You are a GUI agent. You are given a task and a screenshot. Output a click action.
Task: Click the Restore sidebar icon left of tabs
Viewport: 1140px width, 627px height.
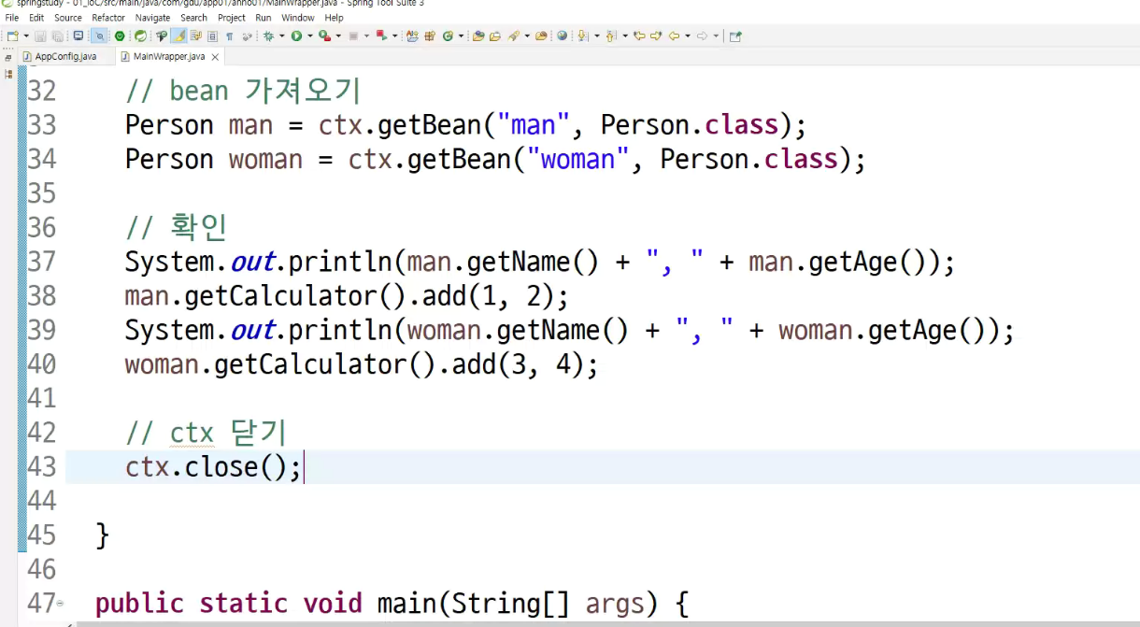coord(8,57)
